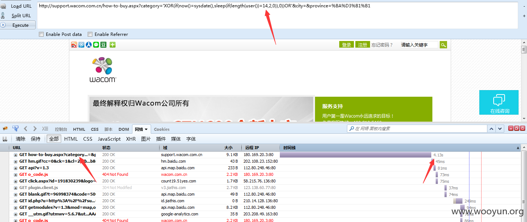Click the green search magnifier button
This screenshot has height=222, width=527.
tap(443, 45)
